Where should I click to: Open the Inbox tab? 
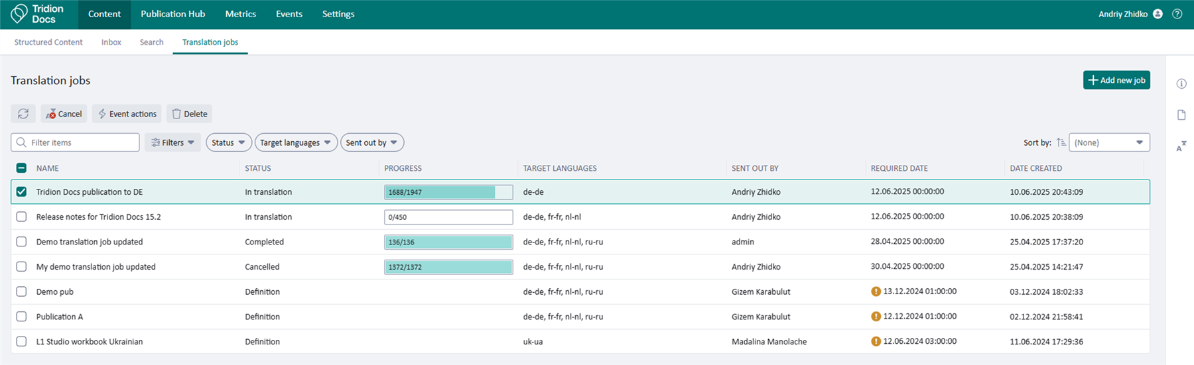(x=111, y=42)
